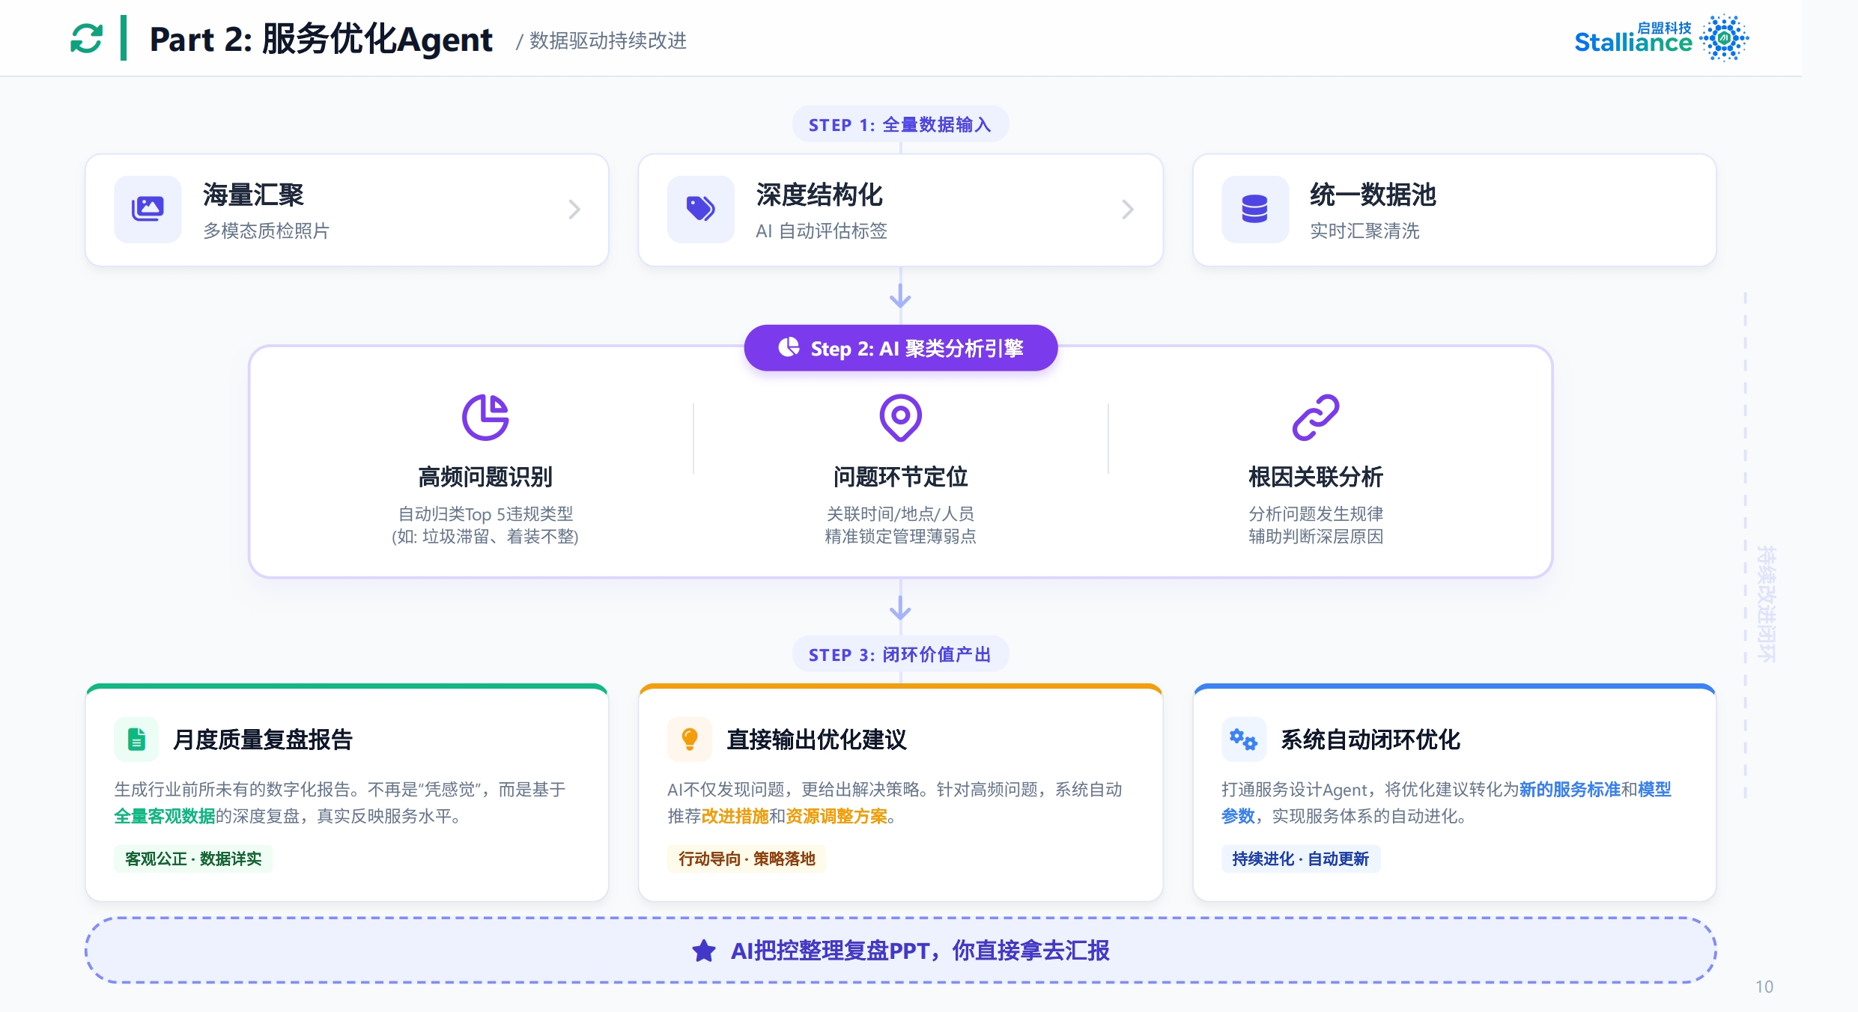Select the STEP 1: 全量数据输入 label
This screenshot has height=1012, width=1858.
(x=900, y=125)
